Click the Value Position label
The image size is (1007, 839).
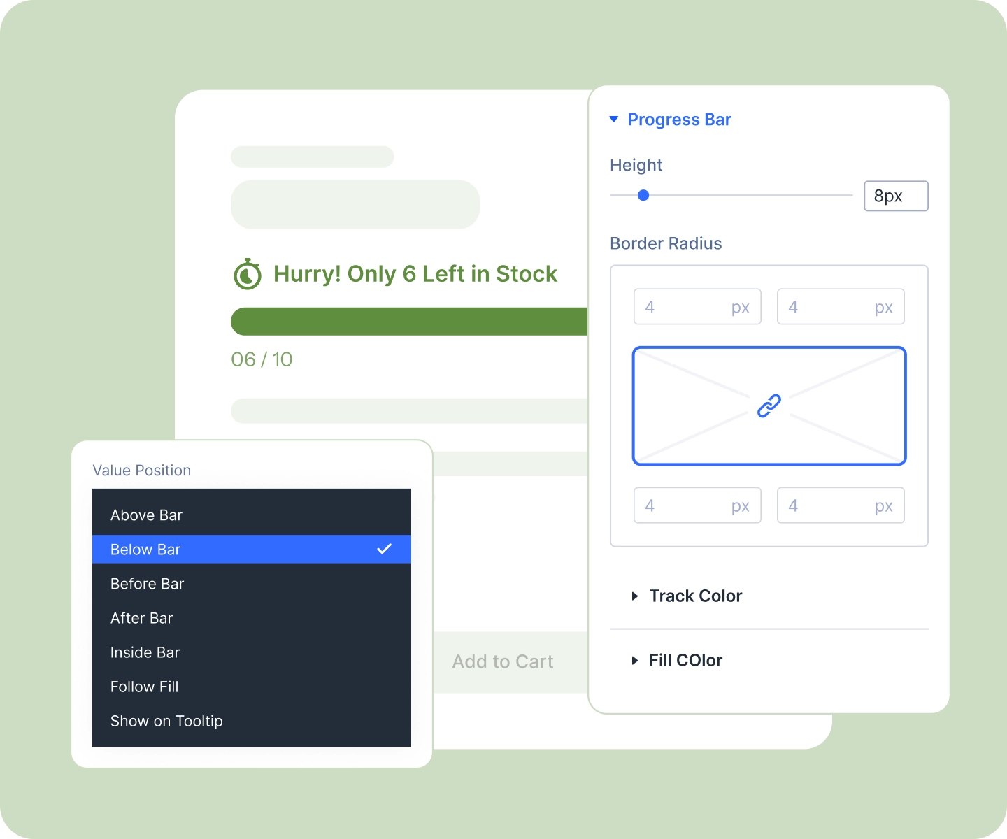coord(142,471)
